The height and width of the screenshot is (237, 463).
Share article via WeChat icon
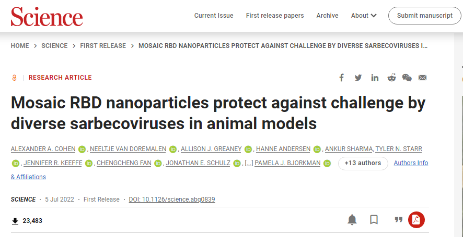(x=407, y=78)
